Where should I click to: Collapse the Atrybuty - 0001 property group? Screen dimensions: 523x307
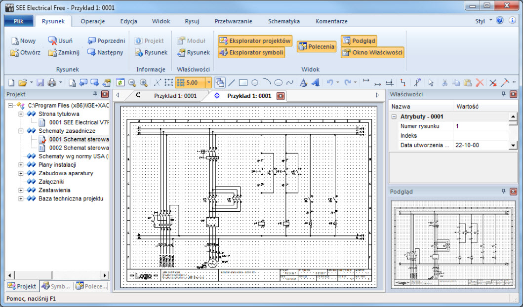[x=394, y=117]
